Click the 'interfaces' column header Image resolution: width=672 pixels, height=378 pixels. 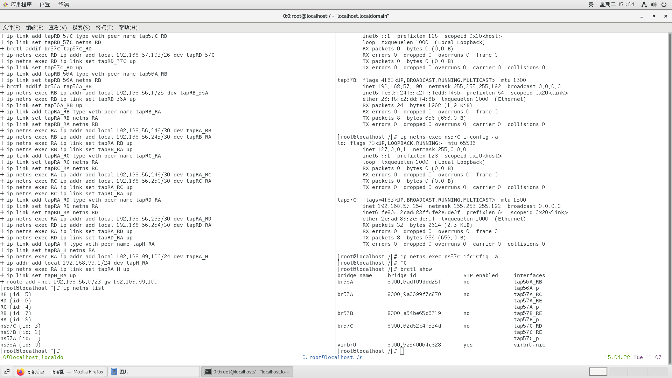point(529,275)
